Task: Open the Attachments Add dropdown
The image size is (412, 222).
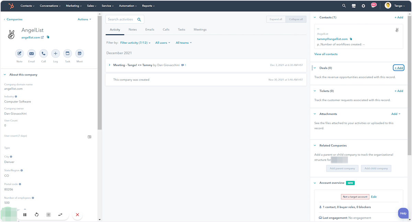Action: tap(396, 114)
